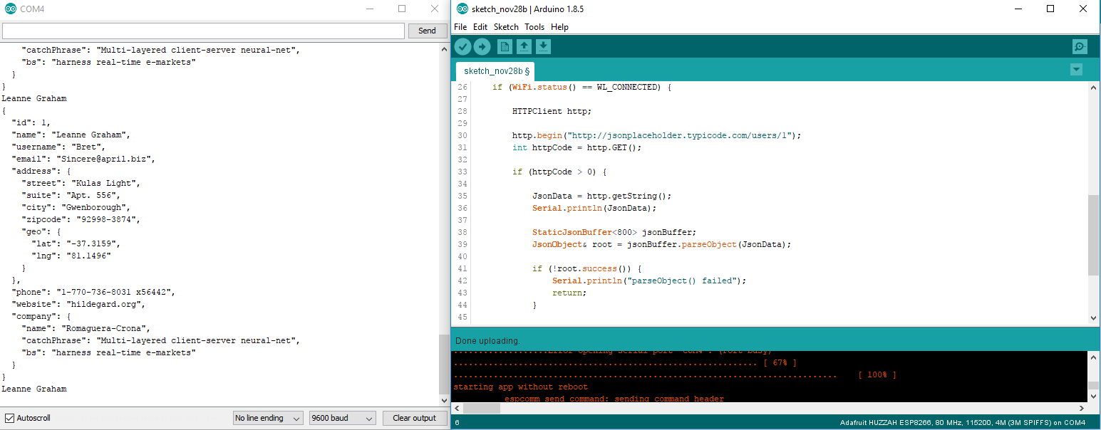Open the Serial Monitor icon

[1080, 46]
